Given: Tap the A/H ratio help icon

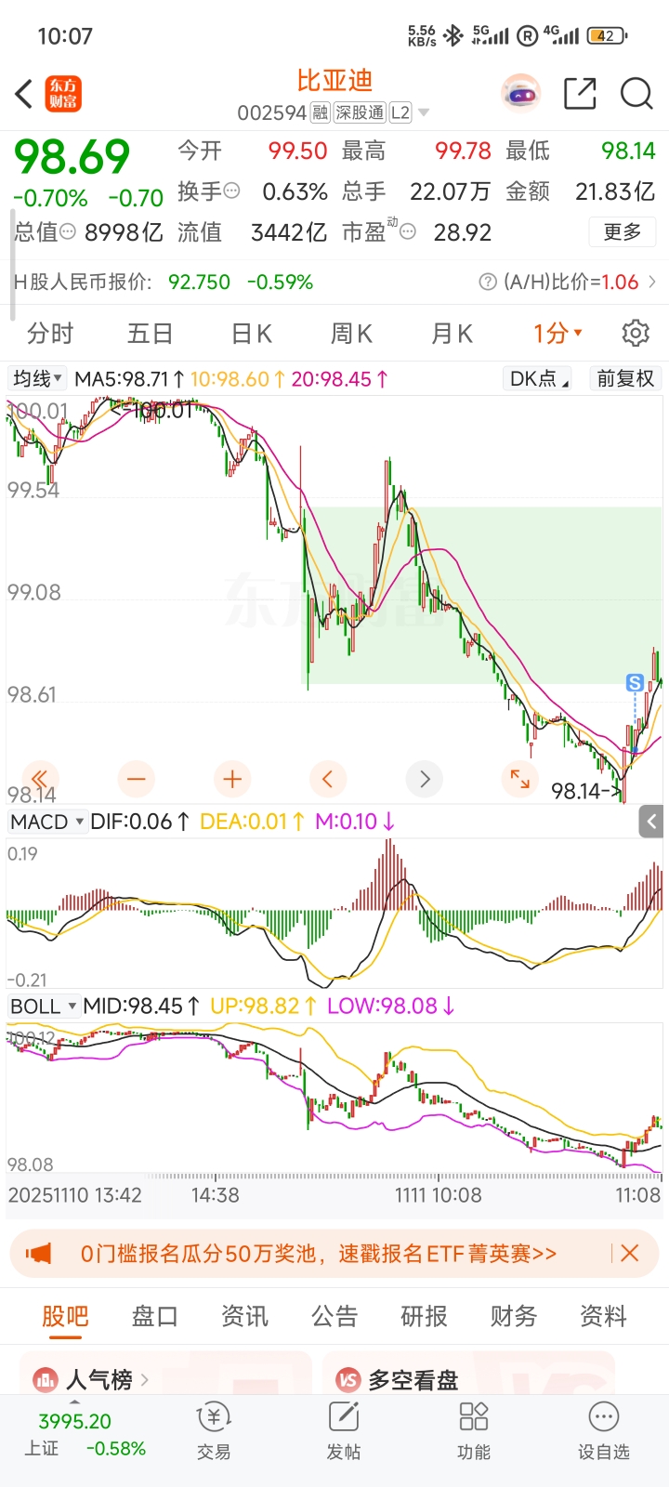Looking at the screenshot, I should pyautogui.click(x=487, y=282).
